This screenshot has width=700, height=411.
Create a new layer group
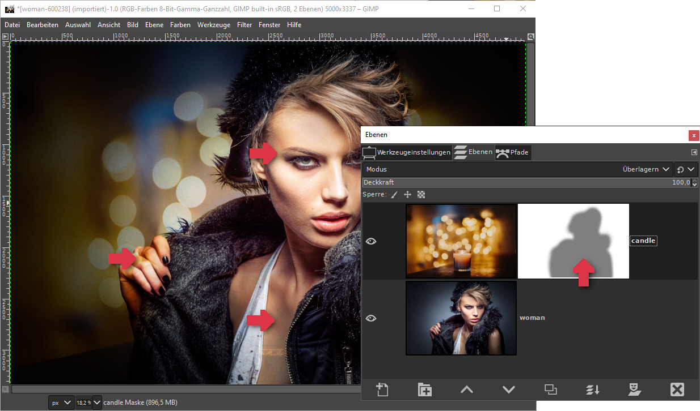coord(424,389)
